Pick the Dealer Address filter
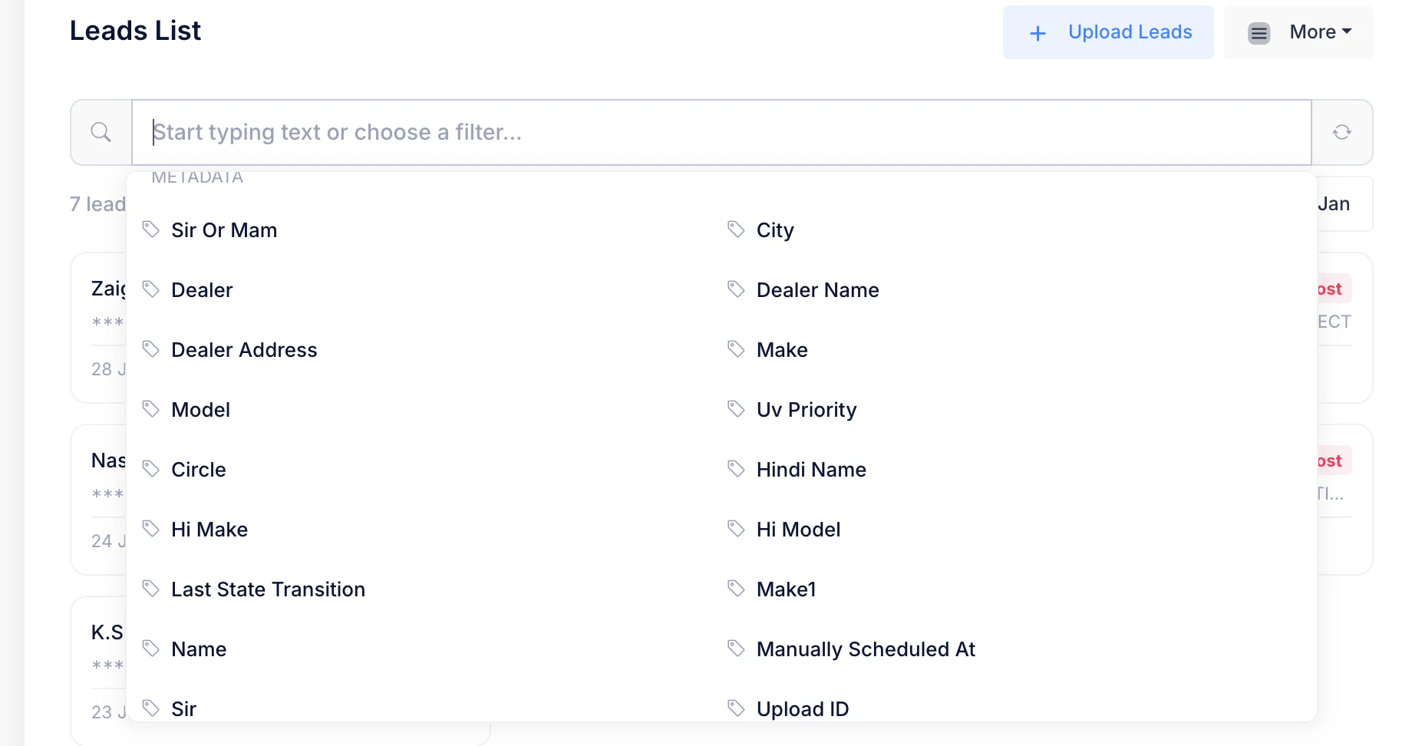This screenshot has height=746, width=1412. [244, 350]
